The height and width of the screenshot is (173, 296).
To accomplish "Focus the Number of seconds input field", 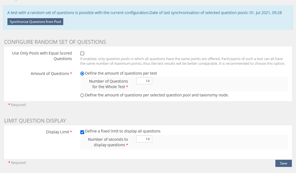I will coord(144,139).
